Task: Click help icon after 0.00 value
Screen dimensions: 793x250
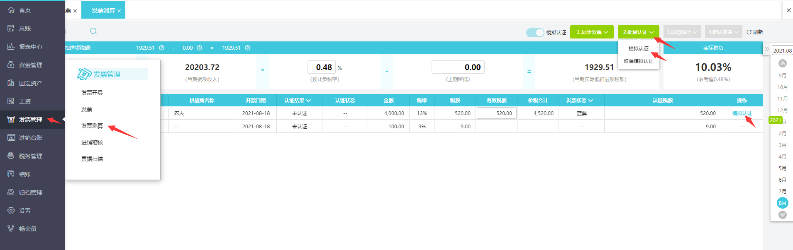Action: 200,48
